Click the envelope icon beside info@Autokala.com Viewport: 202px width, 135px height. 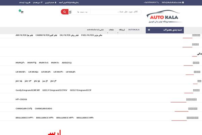[x=183, y=2]
